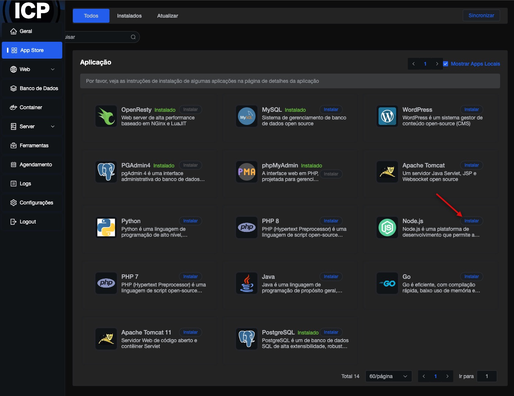Click the Java coffee cup icon

click(247, 283)
